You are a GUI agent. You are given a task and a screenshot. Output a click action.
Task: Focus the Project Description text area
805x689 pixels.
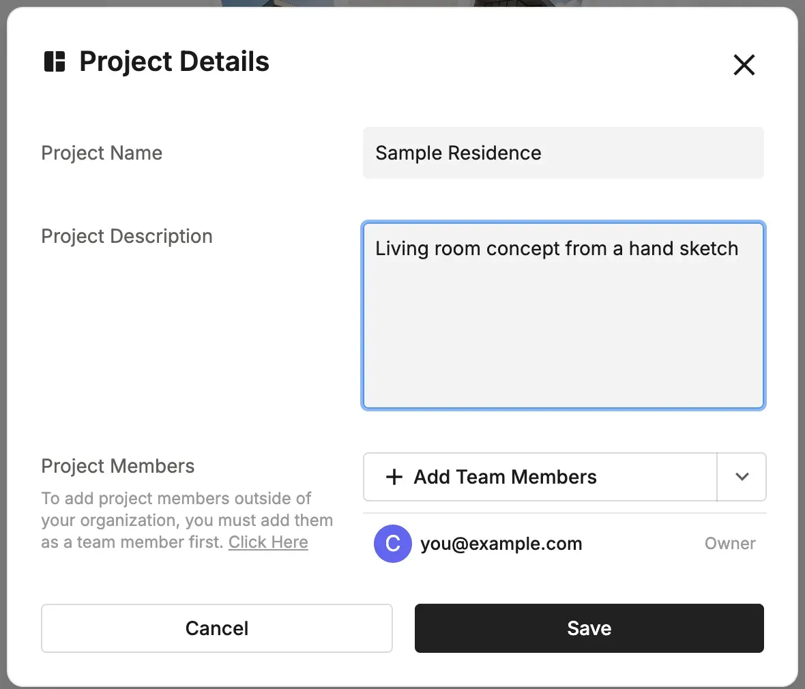tap(563, 315)
